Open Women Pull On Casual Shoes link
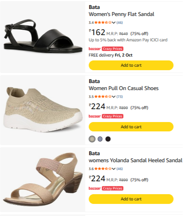 [x=124, y=88]
